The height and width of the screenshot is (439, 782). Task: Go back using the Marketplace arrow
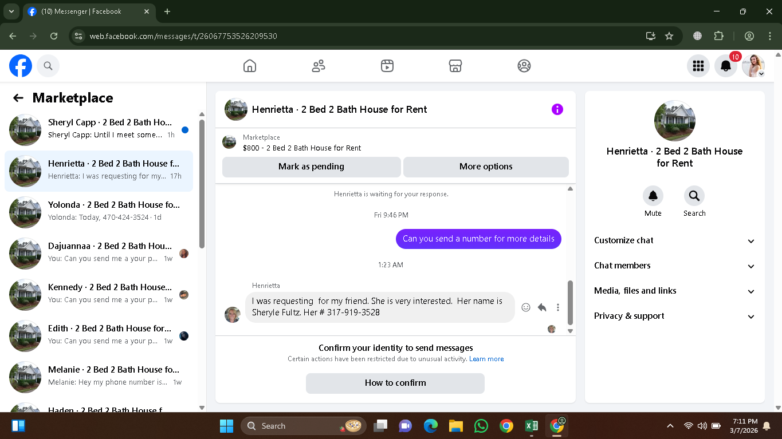pyautogui.click(x=18, y=98)
